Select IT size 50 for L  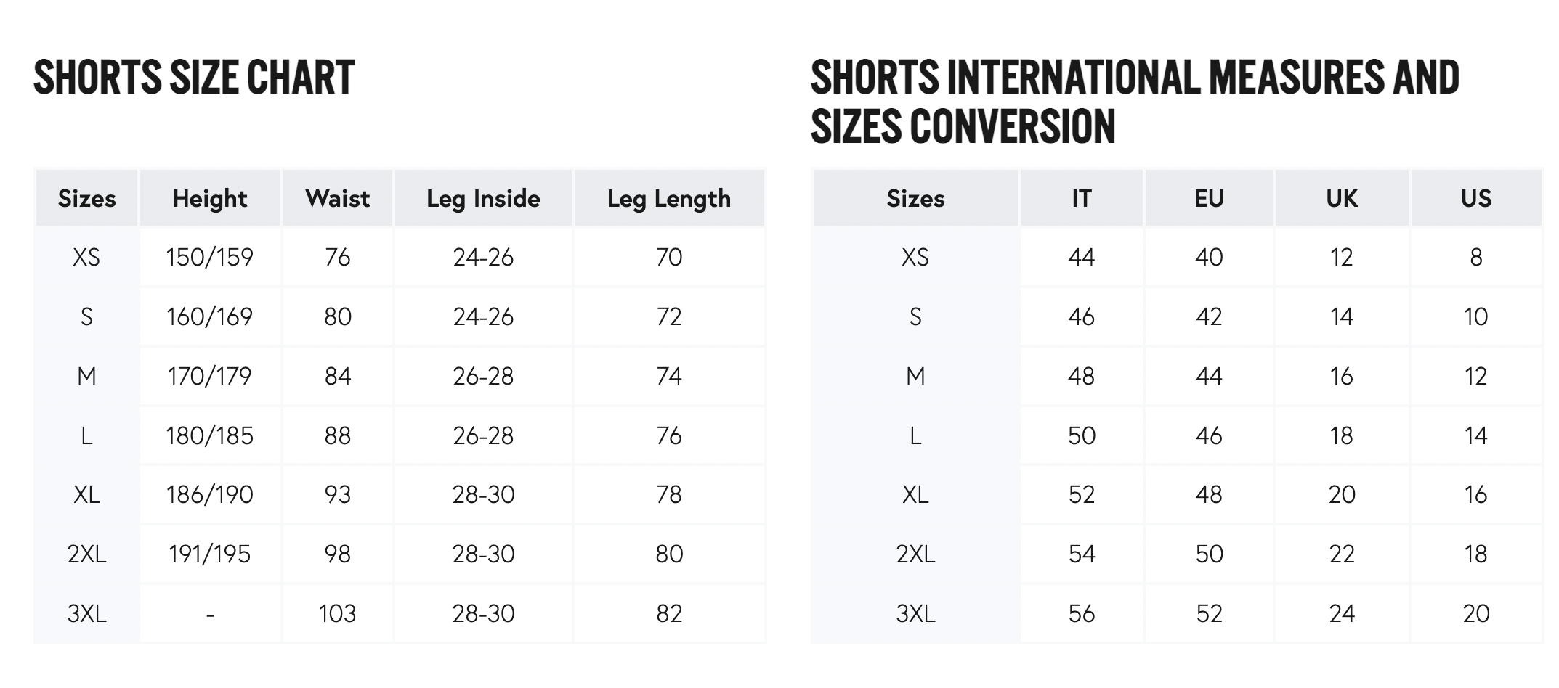click(1082, 435)
